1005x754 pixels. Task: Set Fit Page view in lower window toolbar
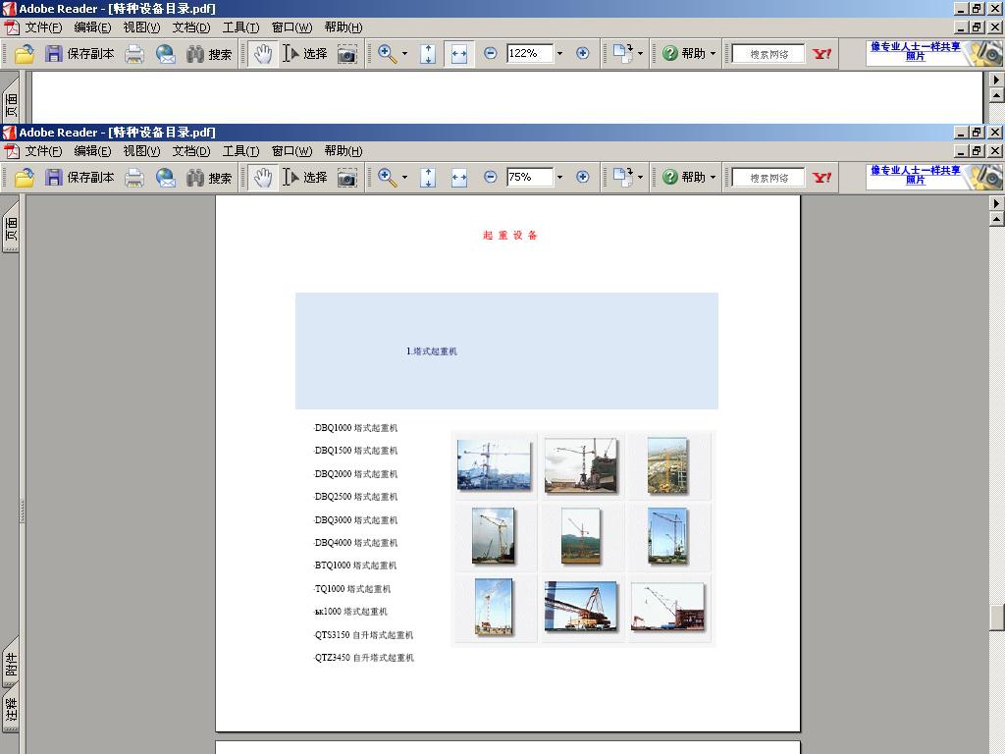click(x=428, y=178)
